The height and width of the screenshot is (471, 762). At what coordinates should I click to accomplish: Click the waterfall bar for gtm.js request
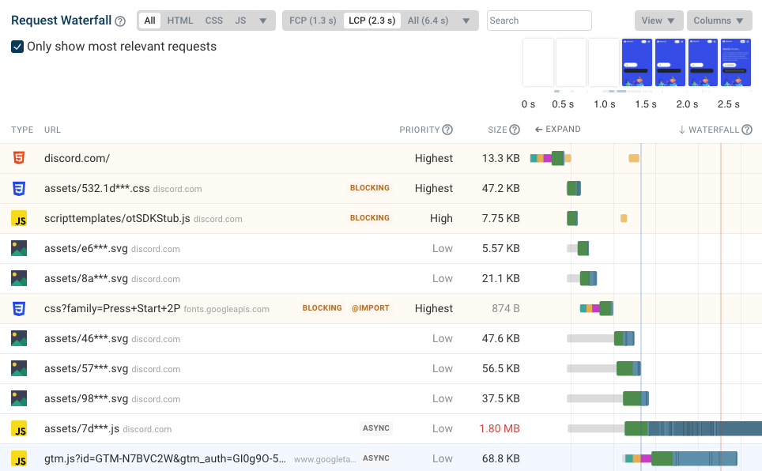[681, 458]
